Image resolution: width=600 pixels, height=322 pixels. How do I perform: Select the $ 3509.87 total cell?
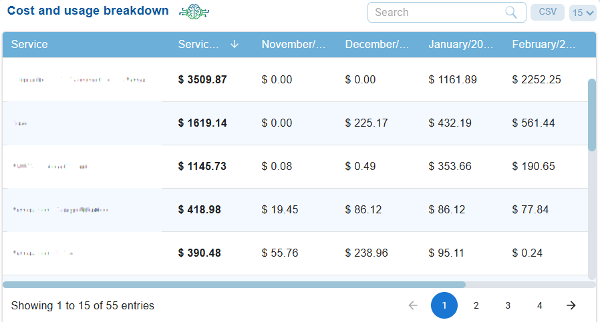click(x=202, y=79)
